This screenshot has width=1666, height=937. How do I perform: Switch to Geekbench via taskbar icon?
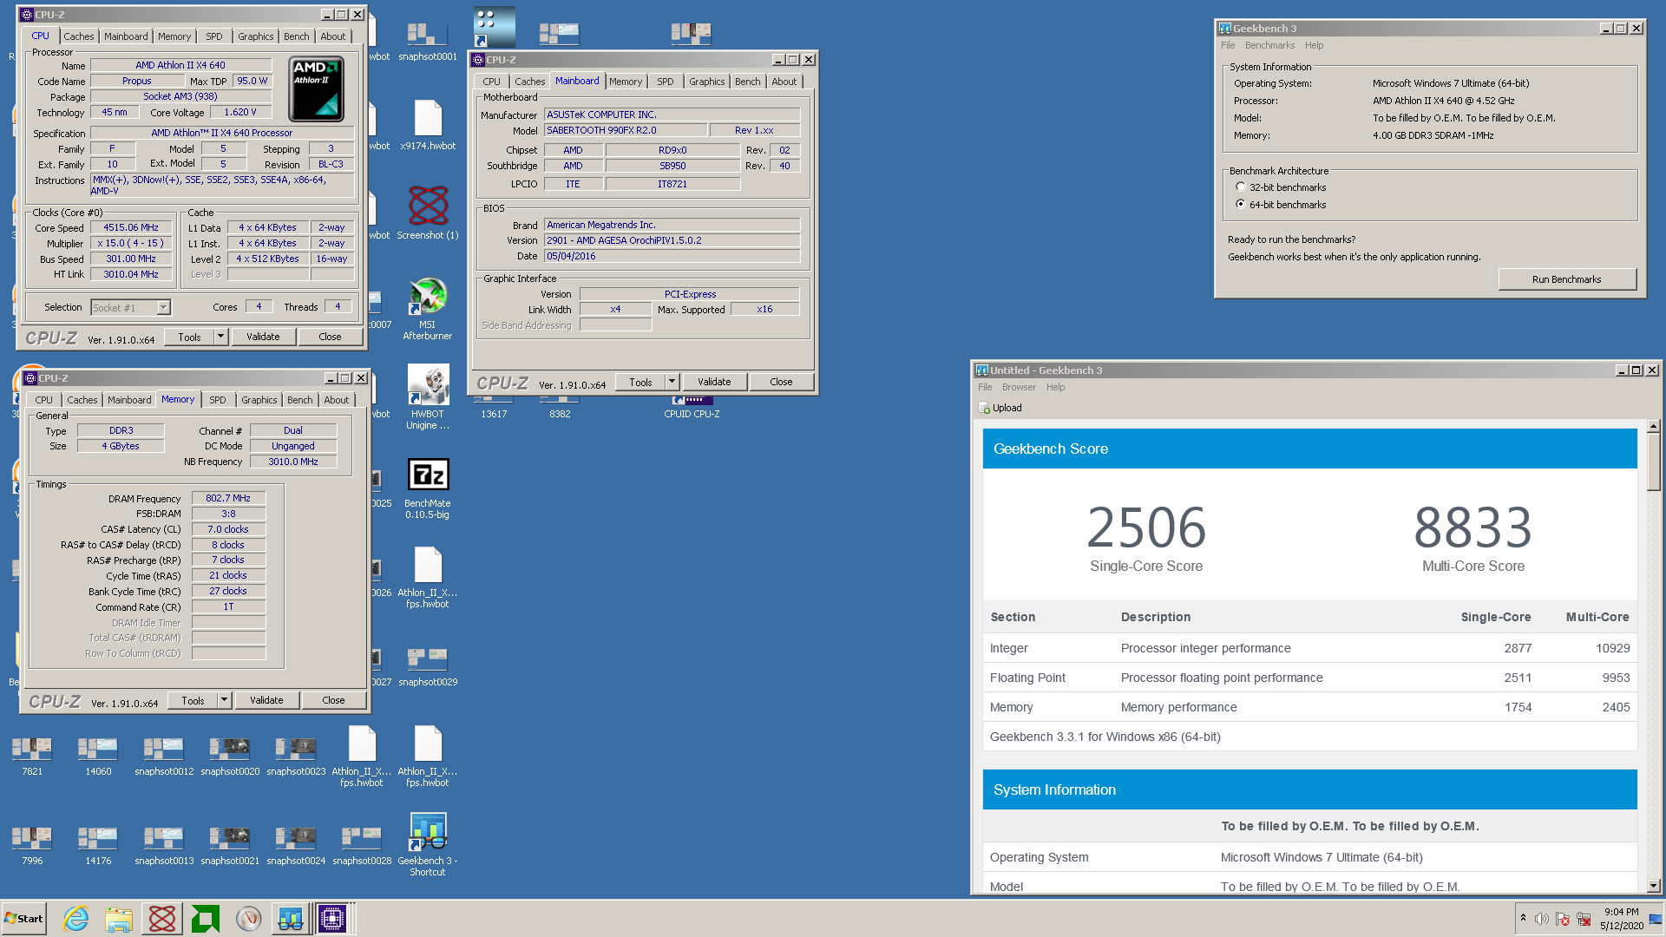click(x=290, y=918)
